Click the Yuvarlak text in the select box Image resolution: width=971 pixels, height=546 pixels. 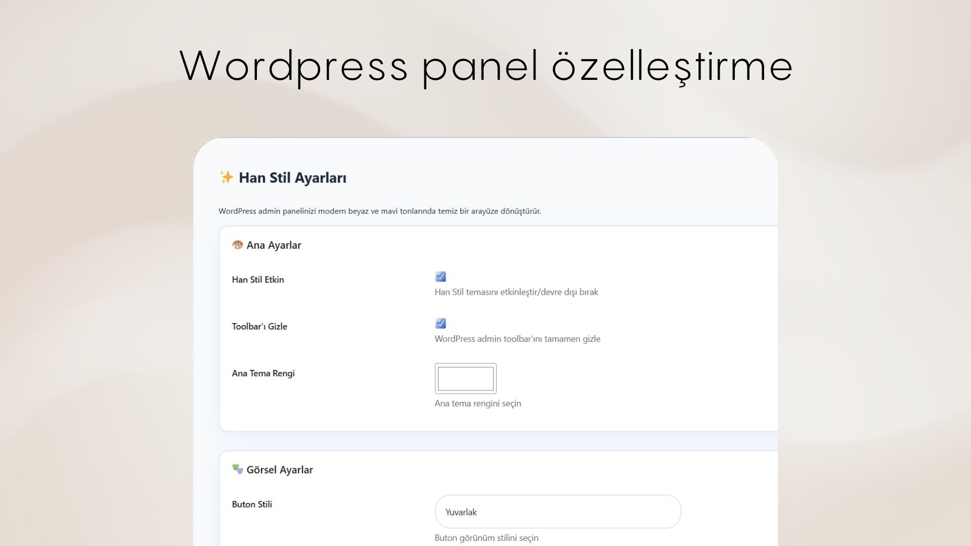(x=461, y=512)
